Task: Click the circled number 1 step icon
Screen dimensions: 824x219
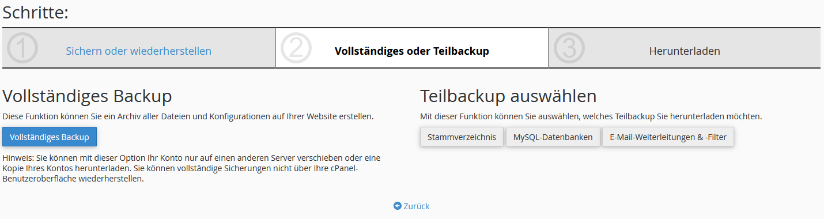Action: [x=22, y=48]
